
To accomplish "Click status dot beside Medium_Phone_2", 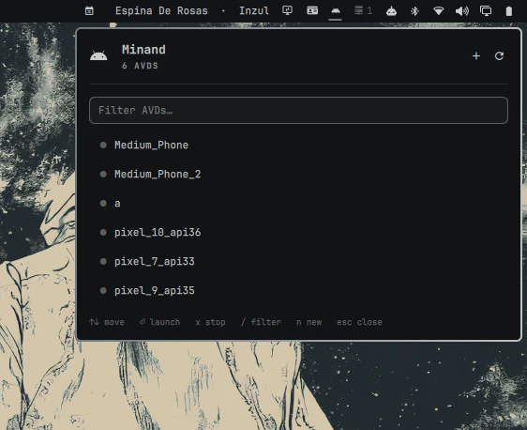I will (x=103, y=174).
